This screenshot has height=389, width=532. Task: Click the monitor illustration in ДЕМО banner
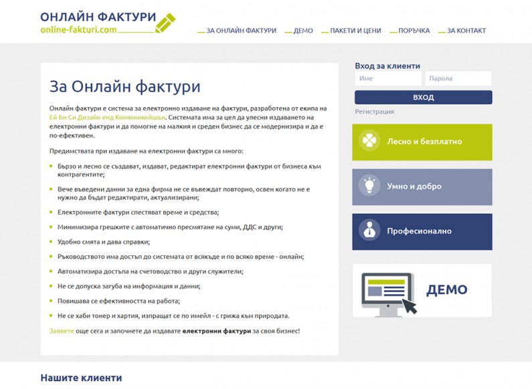(389, 294)
